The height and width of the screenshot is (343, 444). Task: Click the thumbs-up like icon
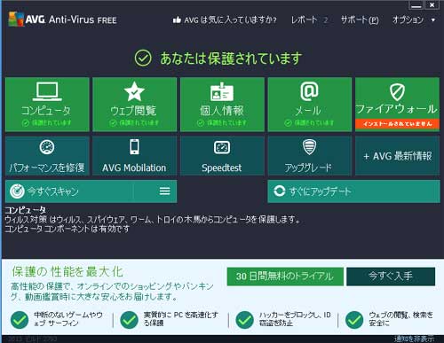(x=177, y=20)
